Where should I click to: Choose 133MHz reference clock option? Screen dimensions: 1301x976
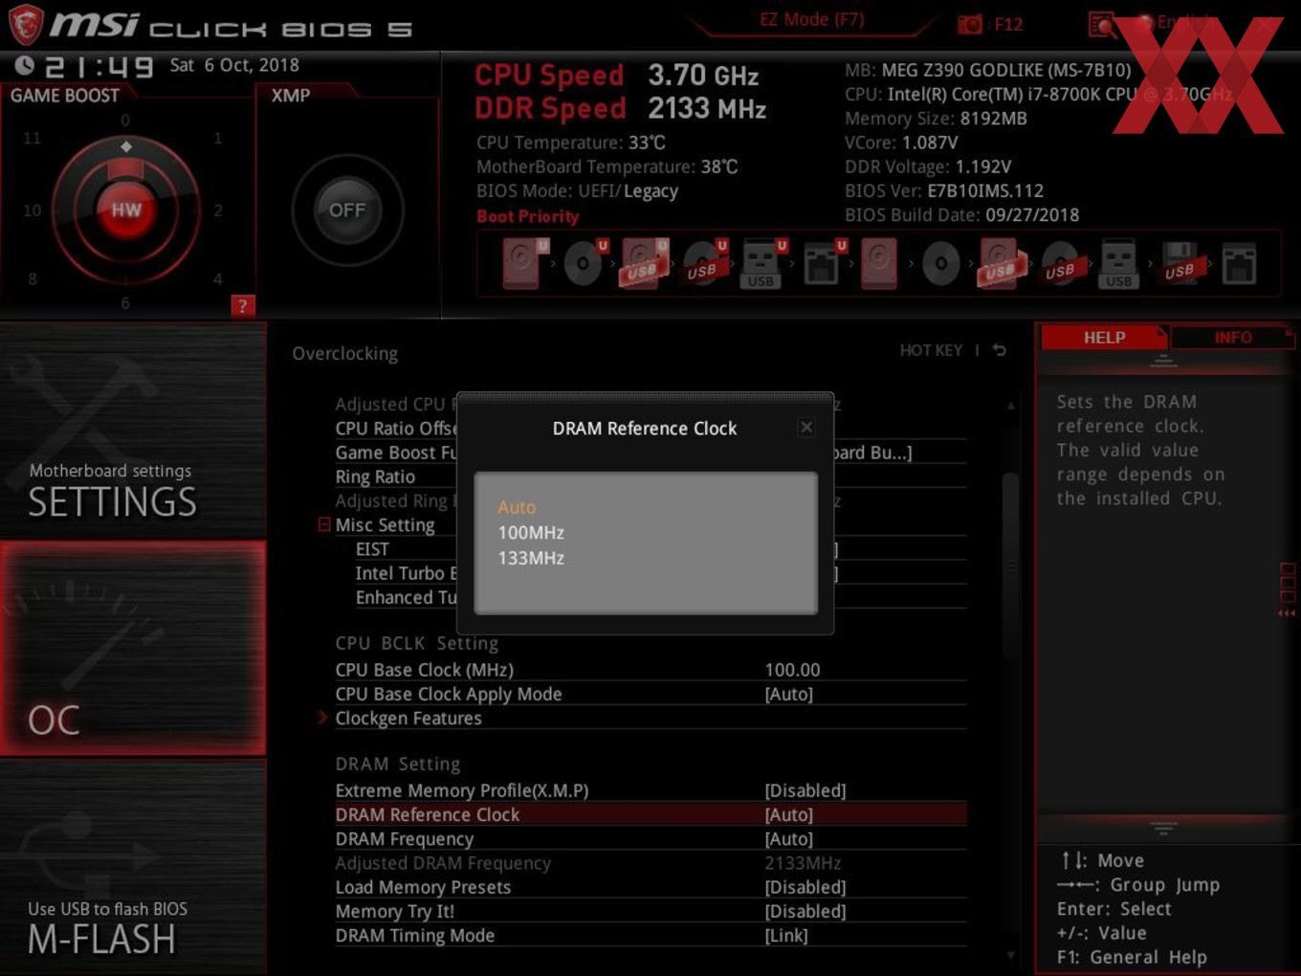click(x=531, y=558)
